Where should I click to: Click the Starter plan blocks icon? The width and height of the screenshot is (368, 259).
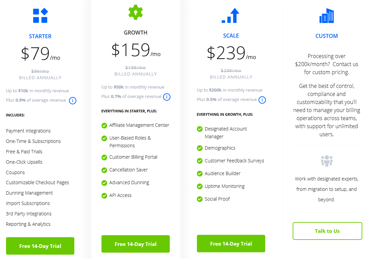40,15
